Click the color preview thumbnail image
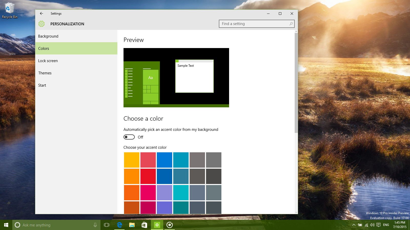This screenshot has width=410, height=230. 176,78
